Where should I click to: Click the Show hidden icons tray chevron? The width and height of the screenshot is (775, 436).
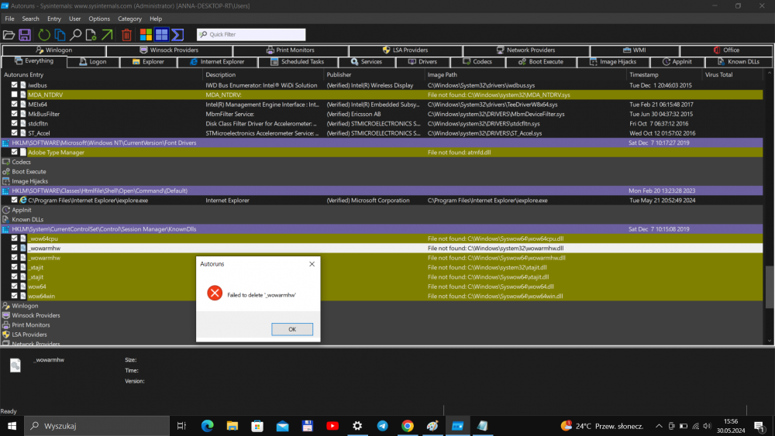pyautogui.click(x=659, y=426)
